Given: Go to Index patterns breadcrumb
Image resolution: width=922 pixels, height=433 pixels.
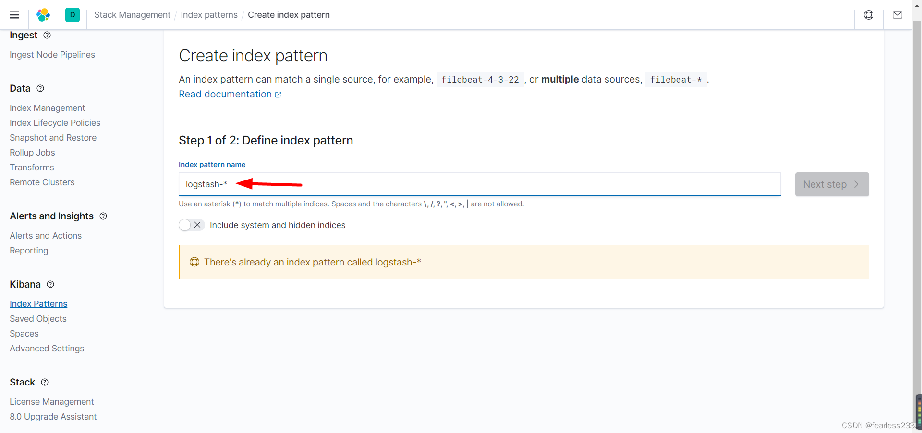Looking at the screenshot, I should 209,15.
